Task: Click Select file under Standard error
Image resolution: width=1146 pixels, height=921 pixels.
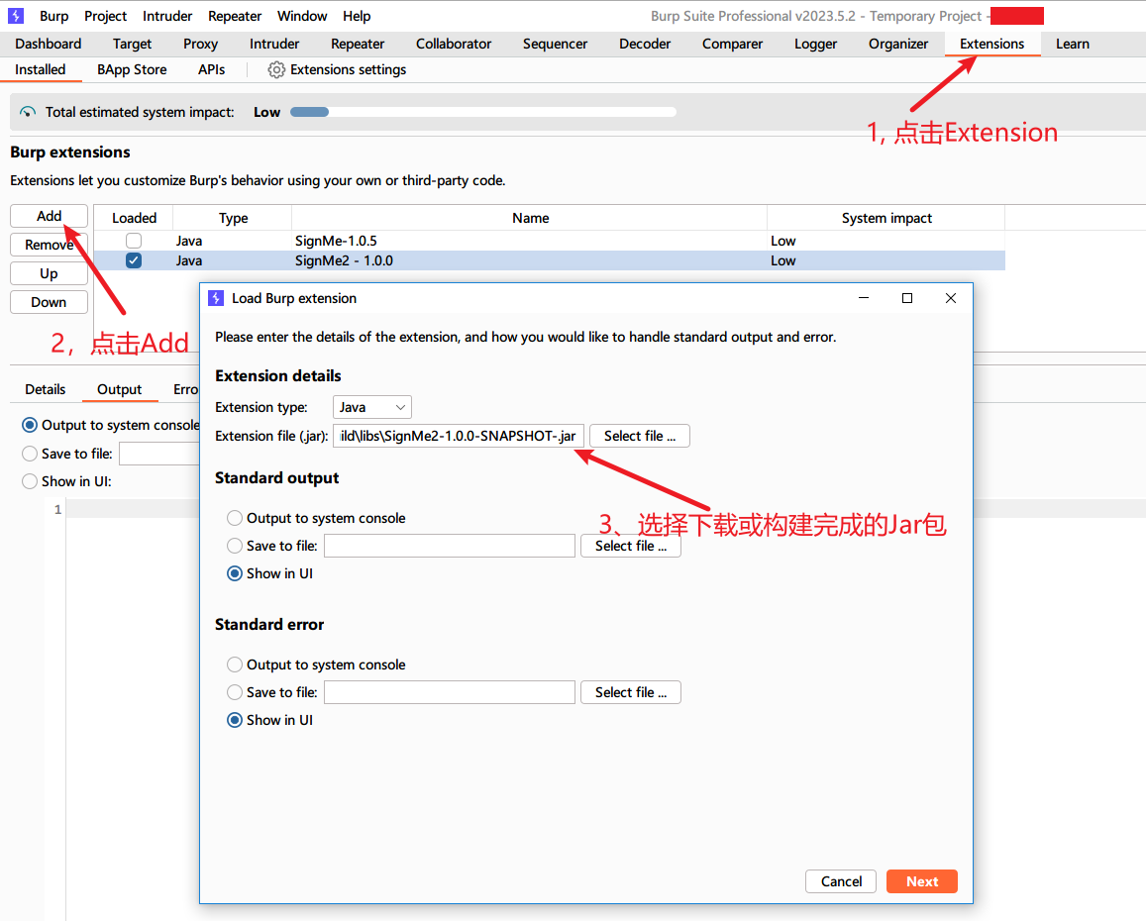Action: coord(631,692)
